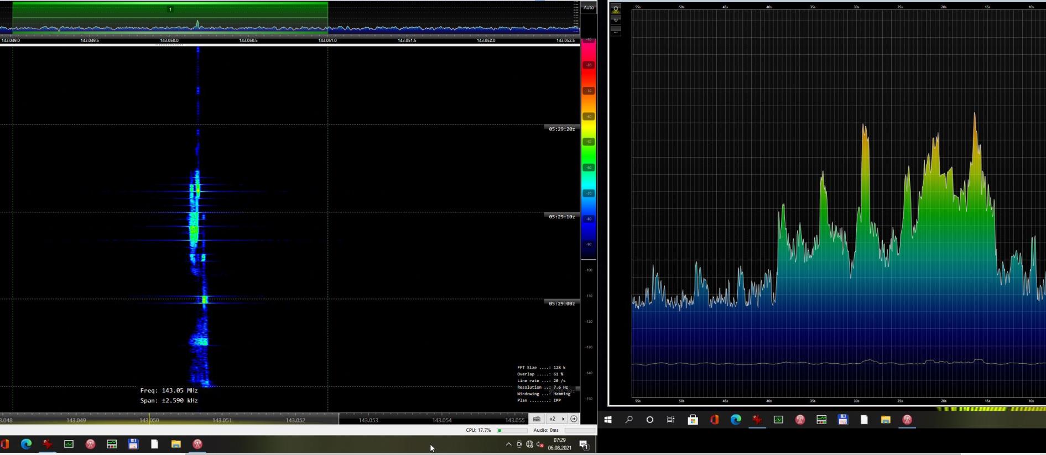Click the keyboard icon left of x2
The image size is (1046, 455).
coord(537,419)
